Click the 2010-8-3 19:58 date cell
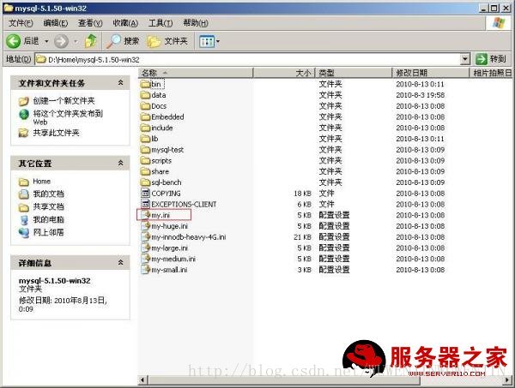Viewport: 515px width, 388px height. 421,95
